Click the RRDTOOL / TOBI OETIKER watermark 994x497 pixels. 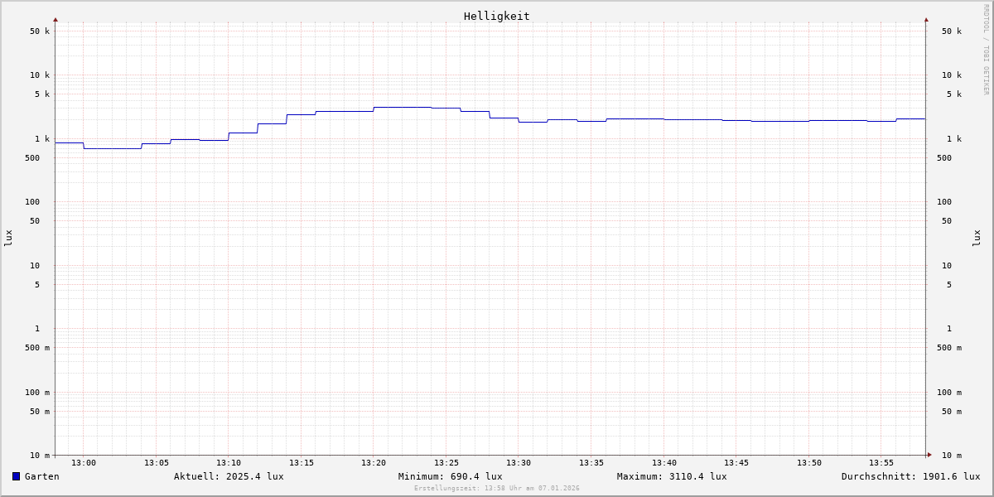click(986, 50)
